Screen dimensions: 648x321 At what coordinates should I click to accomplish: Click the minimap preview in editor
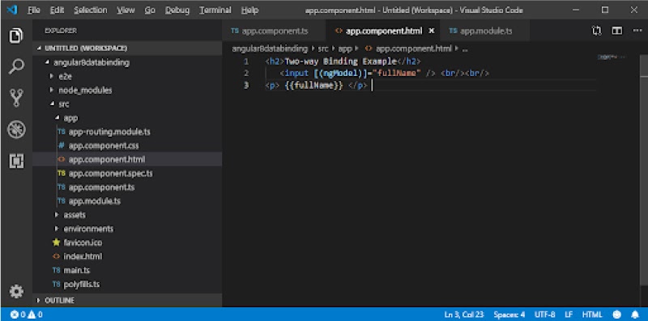pos(612,57)
